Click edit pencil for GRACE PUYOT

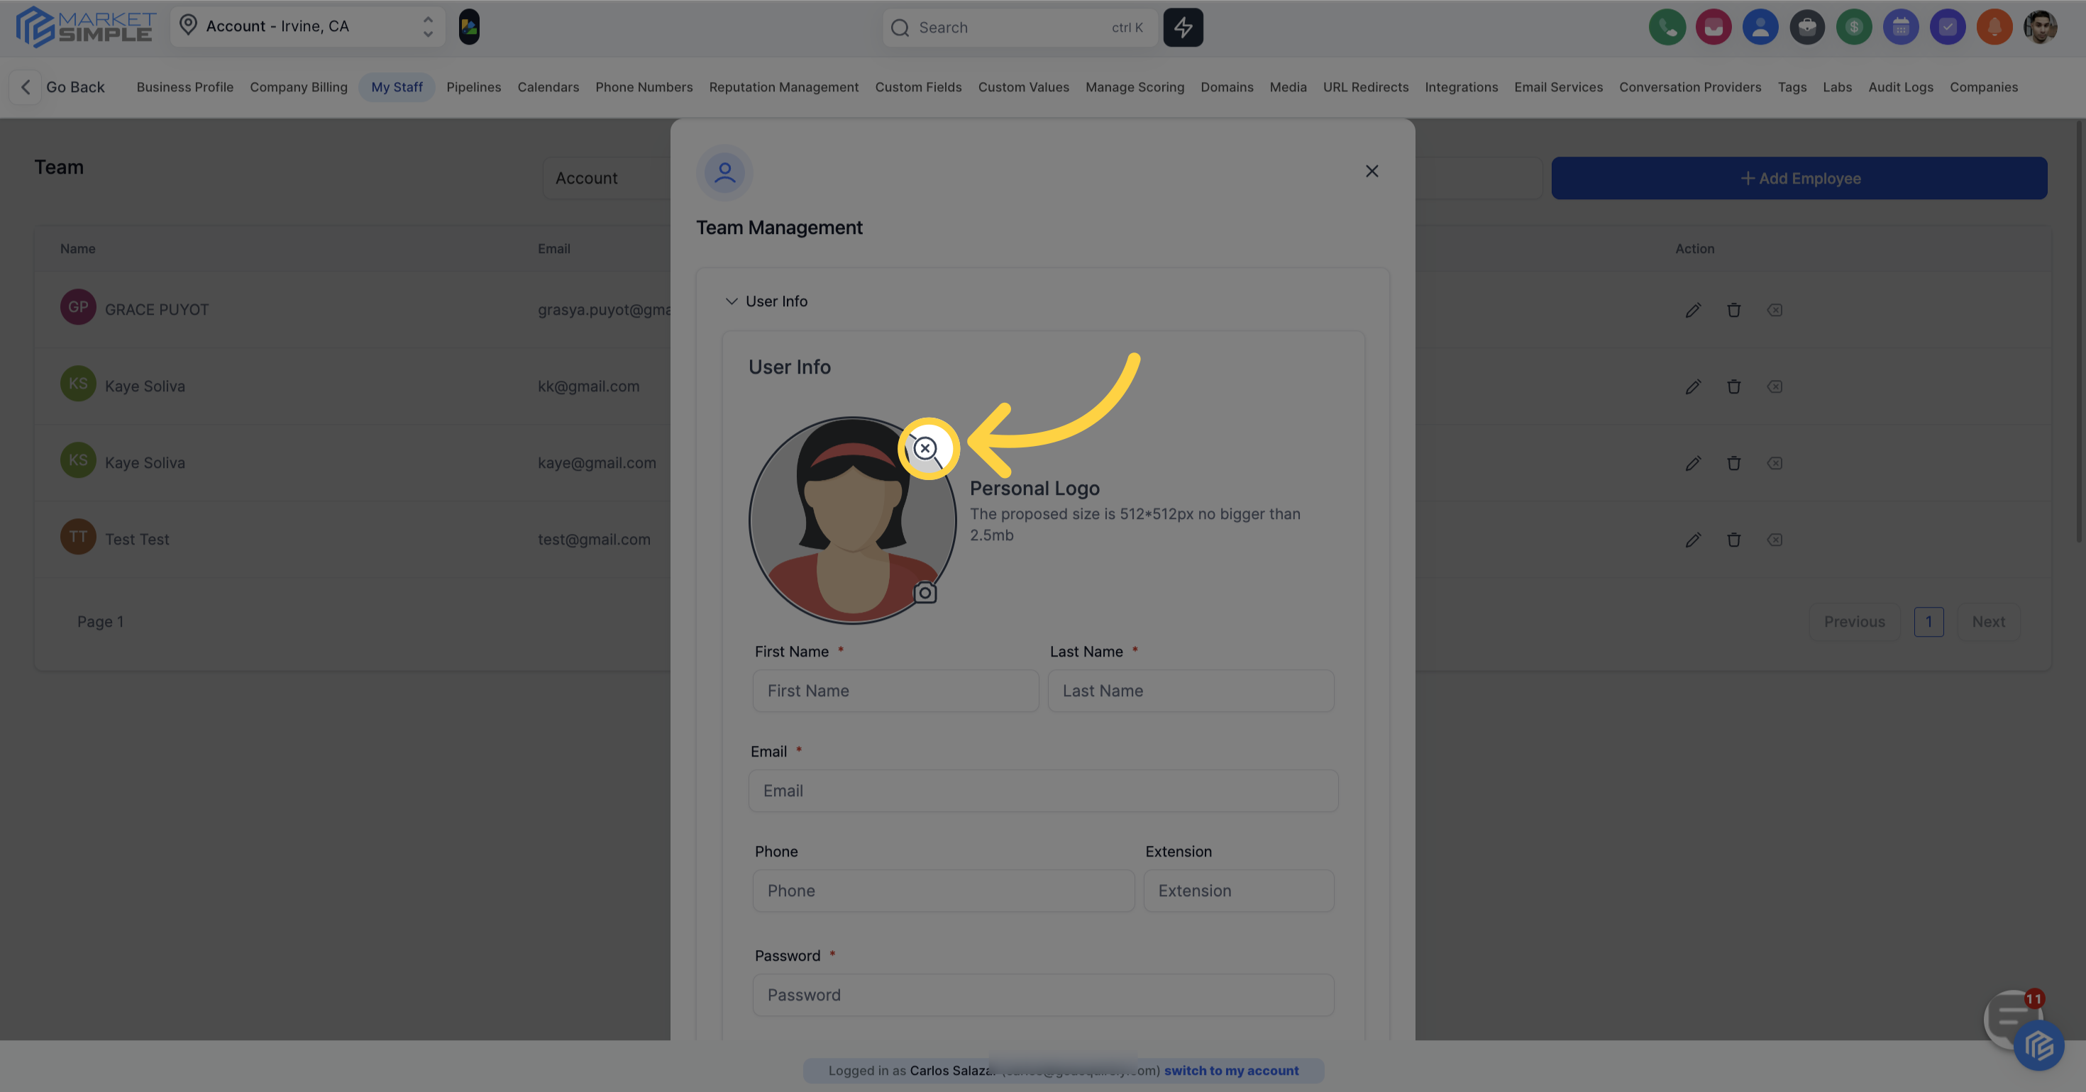click(1692, 310)
